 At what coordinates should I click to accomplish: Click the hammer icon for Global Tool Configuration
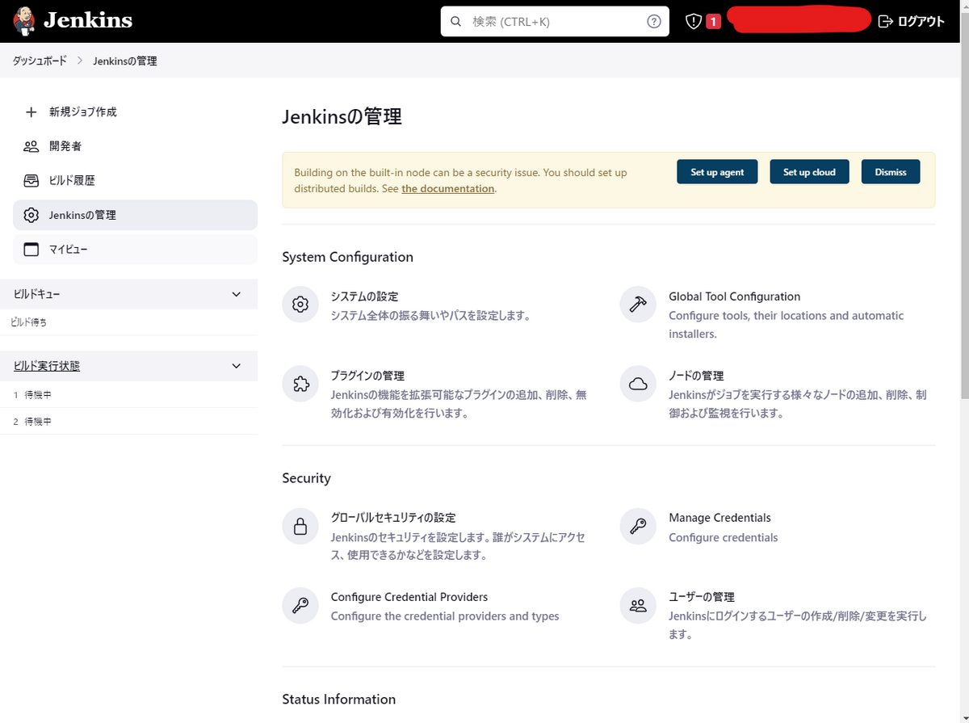click(x=638, y=305)
